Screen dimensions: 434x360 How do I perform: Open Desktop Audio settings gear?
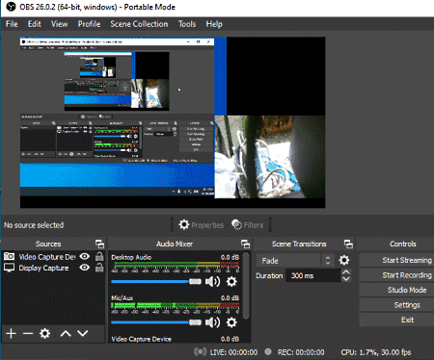[231, 282]
